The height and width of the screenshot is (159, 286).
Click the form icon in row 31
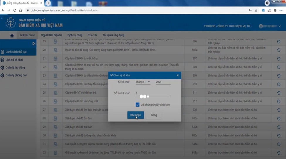[x=55, y=144]
